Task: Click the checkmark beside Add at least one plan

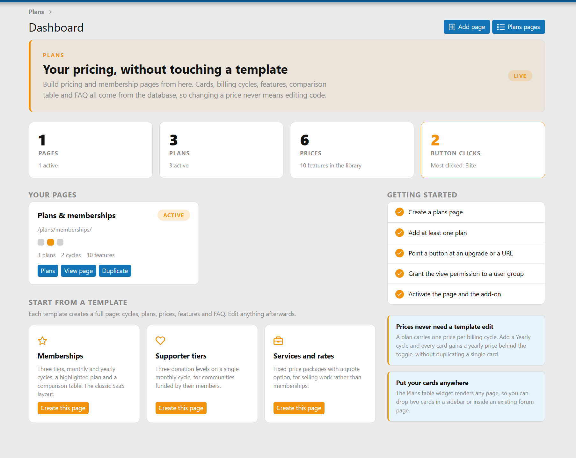Action: [399, 233]
